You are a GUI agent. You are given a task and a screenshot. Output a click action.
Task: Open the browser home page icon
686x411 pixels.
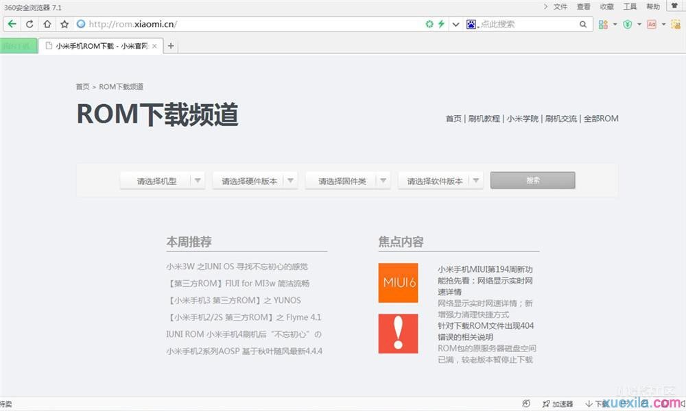pos(47,24)
